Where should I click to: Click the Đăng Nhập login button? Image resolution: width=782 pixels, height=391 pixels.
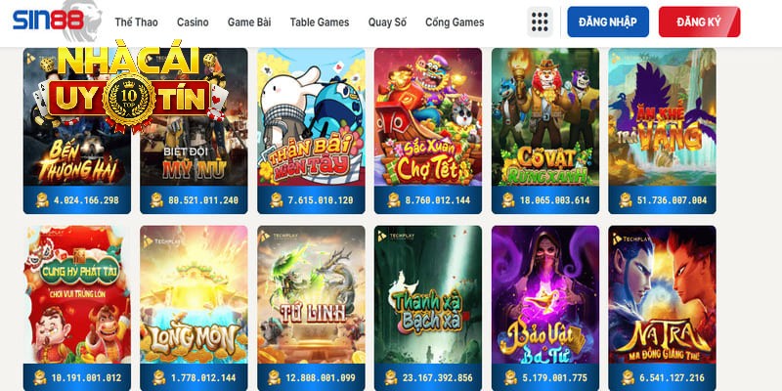pyautogui.click(x=608, y=22)
